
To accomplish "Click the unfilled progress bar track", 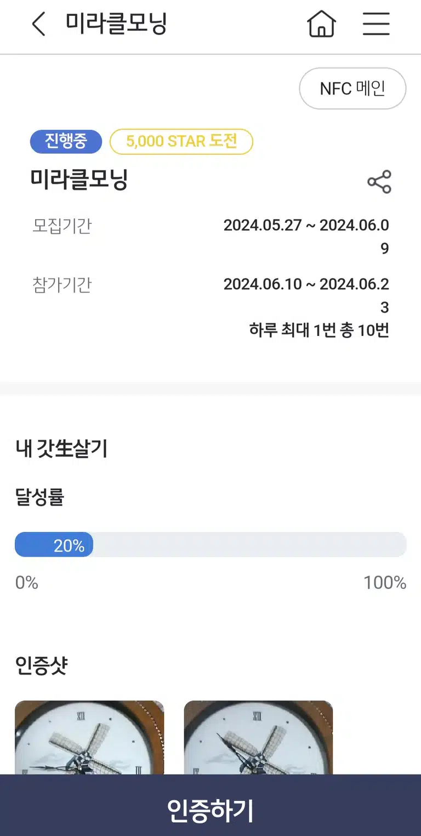I will tap(249, 545).
